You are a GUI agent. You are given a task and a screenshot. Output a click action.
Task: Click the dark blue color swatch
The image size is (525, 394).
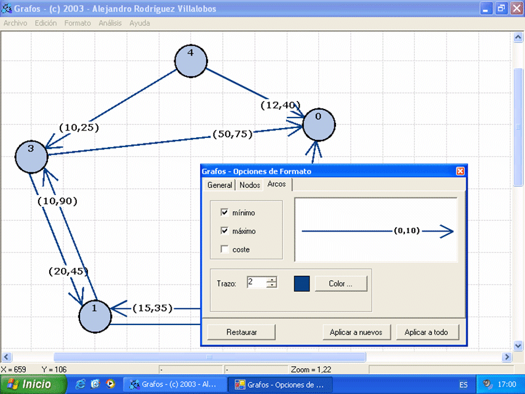(302, 284)
